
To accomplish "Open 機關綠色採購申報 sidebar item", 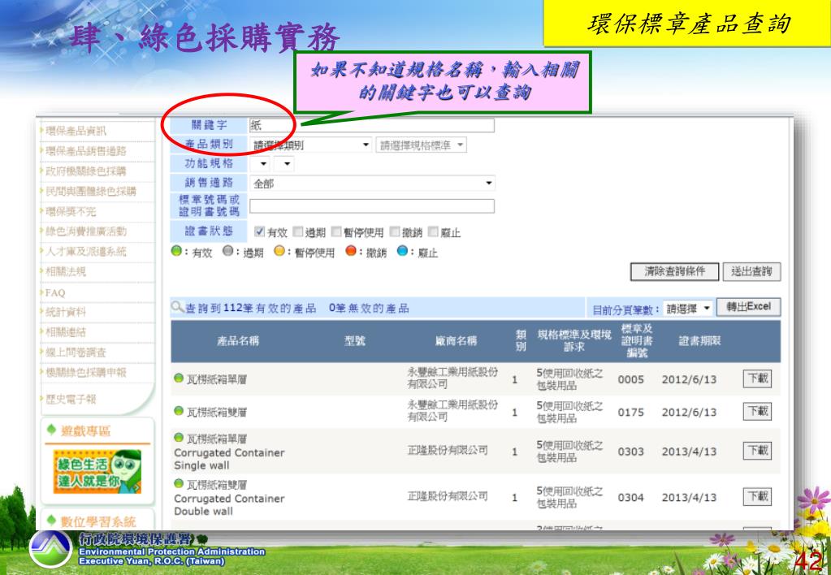I will [85, 372].
